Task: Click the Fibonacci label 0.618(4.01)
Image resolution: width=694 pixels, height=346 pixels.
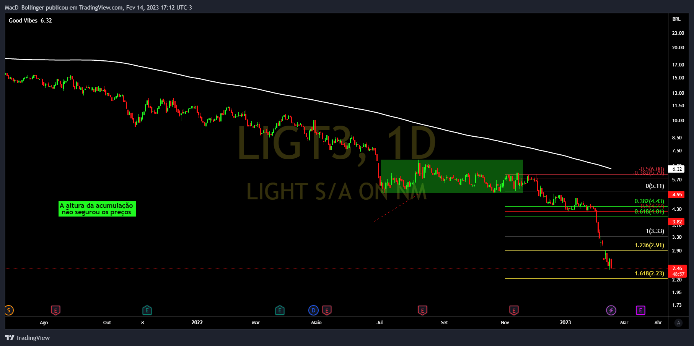Action: click(649, 212)
